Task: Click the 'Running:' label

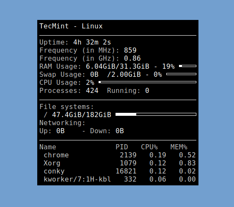Action: coord(124,91)
